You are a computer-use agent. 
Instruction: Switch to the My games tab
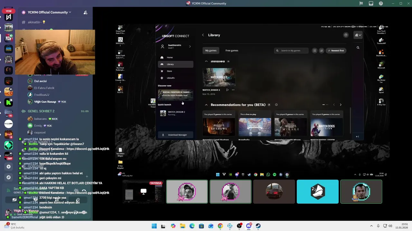211,50
